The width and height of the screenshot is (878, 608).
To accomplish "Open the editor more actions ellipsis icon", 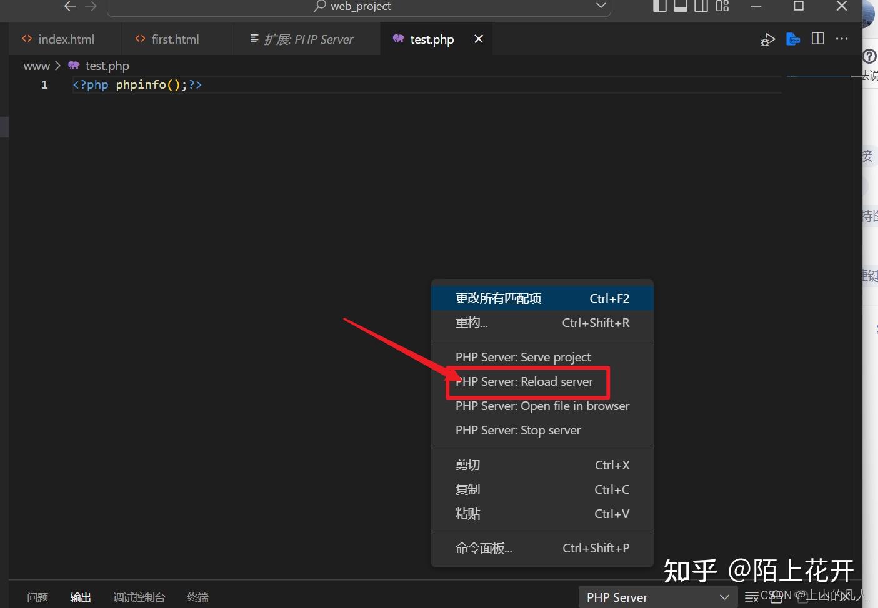I will pyautogui.click(x=841, y=39).
